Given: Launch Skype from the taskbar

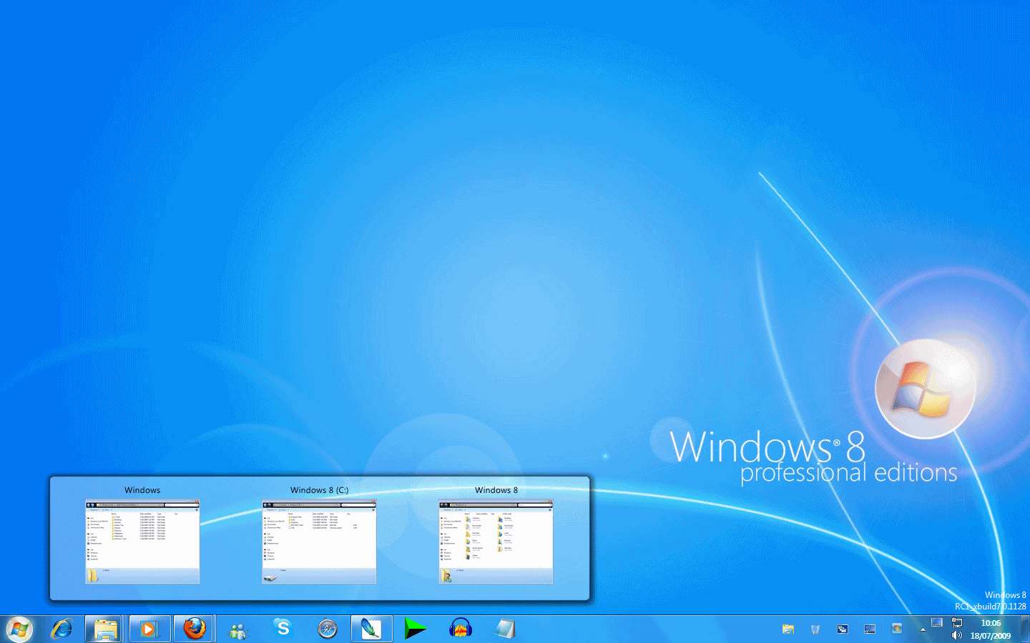Looking at the screenshot, I should point(283,629).
